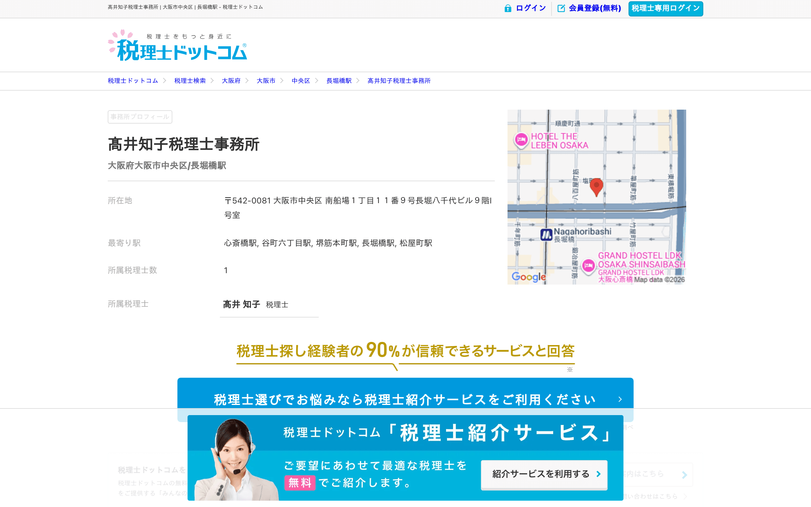Click the 大阪府大阪市中央区/長堀橋駅 subtitle
Image resolution: width=811 pixels, height=507 pixels.
click(x=167, y=166)
